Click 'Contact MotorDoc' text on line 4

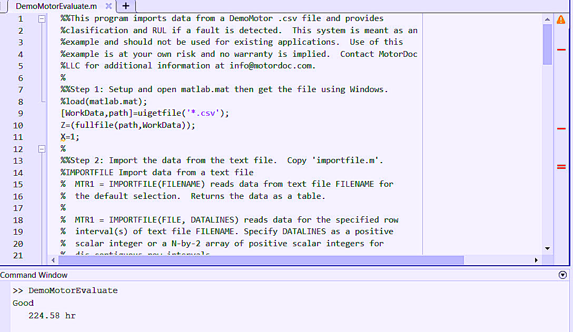tap(379, 54)
